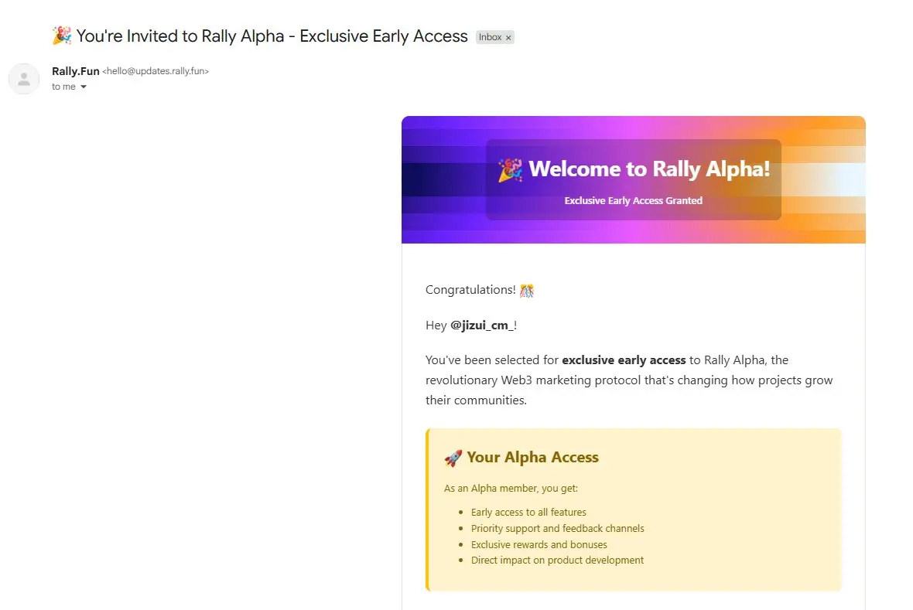Click the rocket emoji beside Your Alpha Access
This screenshot has height=610, width=913.
[453, 458]
